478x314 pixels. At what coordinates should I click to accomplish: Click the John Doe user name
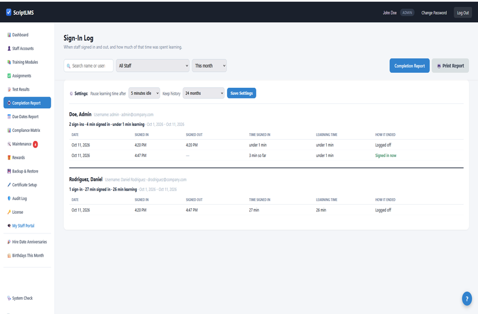click(390, 13)
